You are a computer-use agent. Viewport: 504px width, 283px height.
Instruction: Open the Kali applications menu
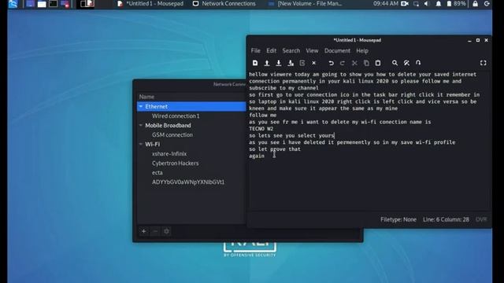[13, 4]
